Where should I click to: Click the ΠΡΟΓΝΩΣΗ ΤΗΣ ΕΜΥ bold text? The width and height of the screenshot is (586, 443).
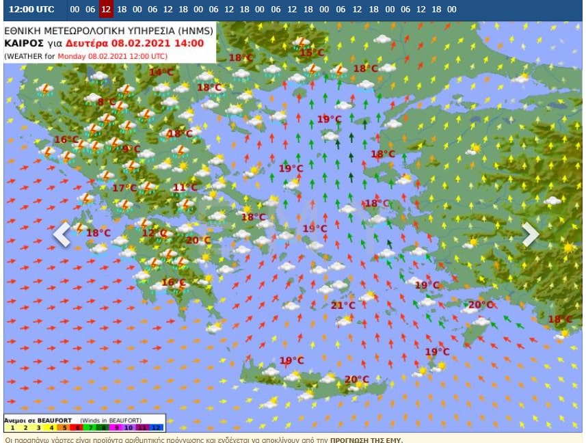pyautogui.click(x=367, y=439)
